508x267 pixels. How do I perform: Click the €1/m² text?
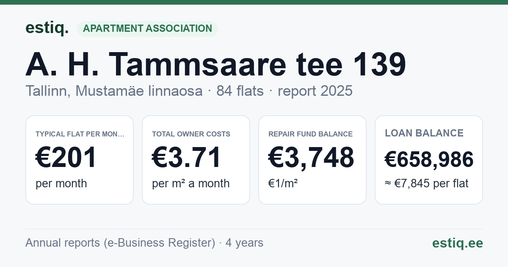[283, 184]
